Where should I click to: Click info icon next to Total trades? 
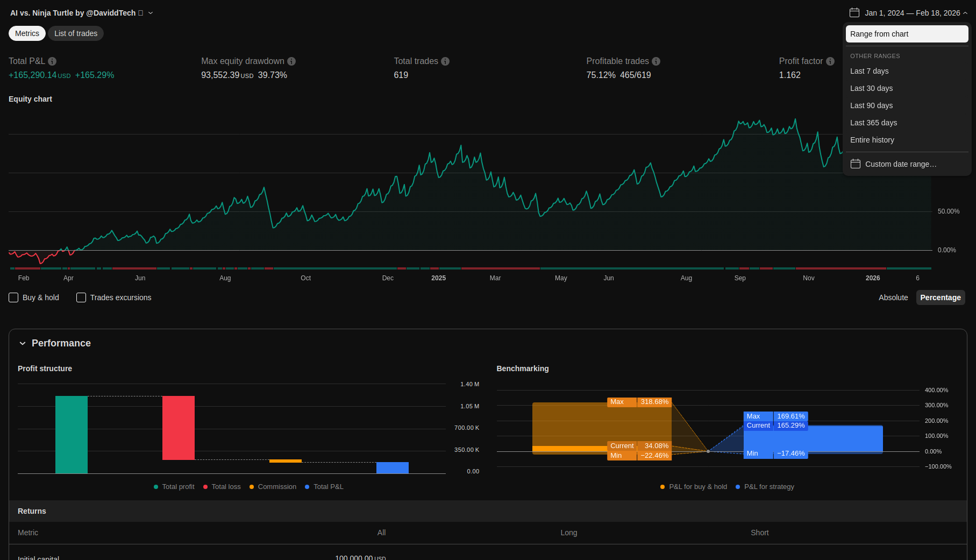(x=445, y=61)
